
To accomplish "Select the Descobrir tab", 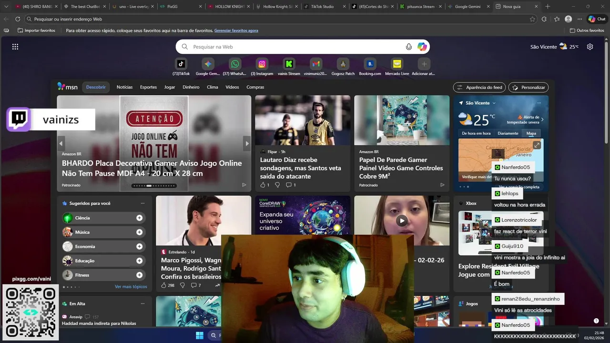I will click(x=96, y=87).
